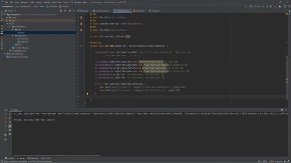This screenshot has height=163, width=291.
Task: Click the FXML gutter icon beside first TextField
Action: point(81,17)
